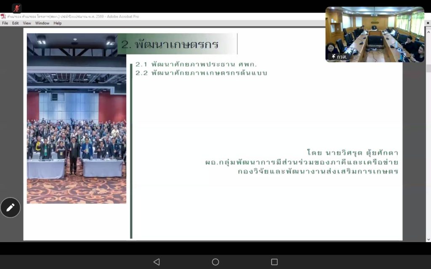Click the กองวิจัยและพัฒนางานส่งเสริมการเกษตร text line
The image size is (431, 269).
[x=318, y=171]
